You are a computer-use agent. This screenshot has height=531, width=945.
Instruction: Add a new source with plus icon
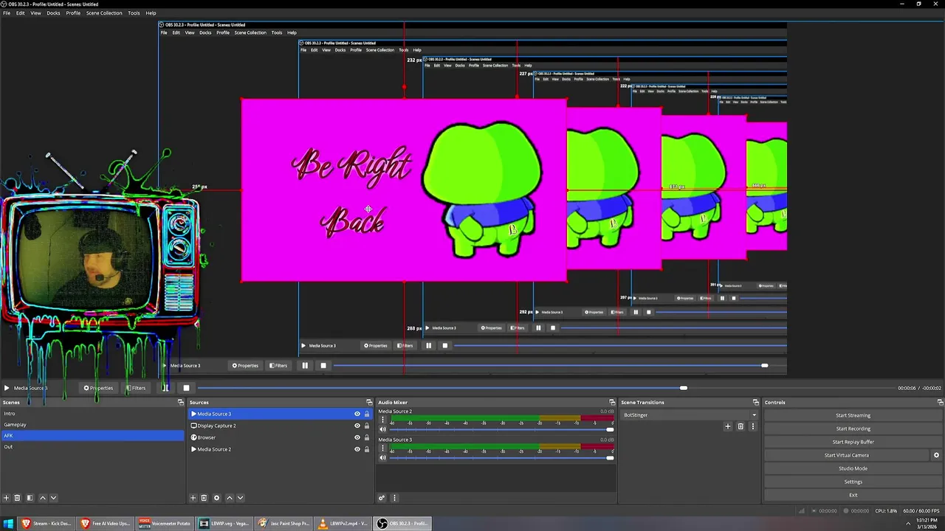click(193, 498)
